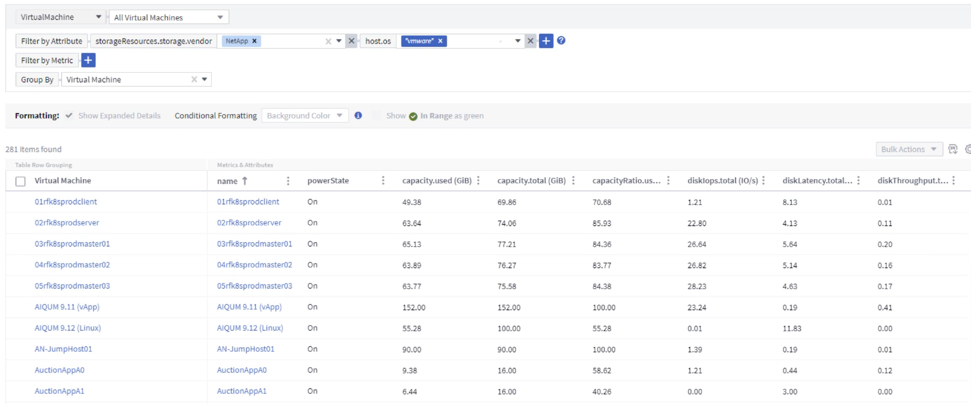
Task: Add a metric filter with plus button
Action: [x=88, y=60]
